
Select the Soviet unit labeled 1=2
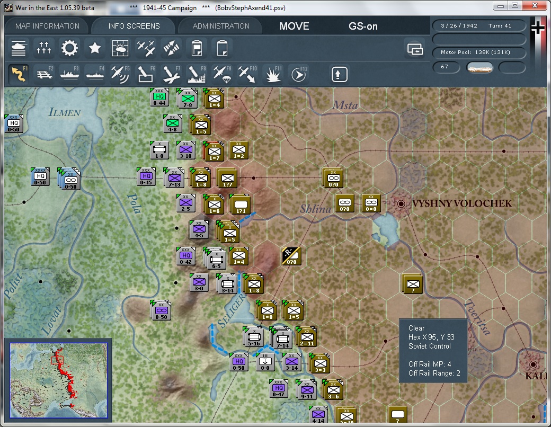pos(238,150)
